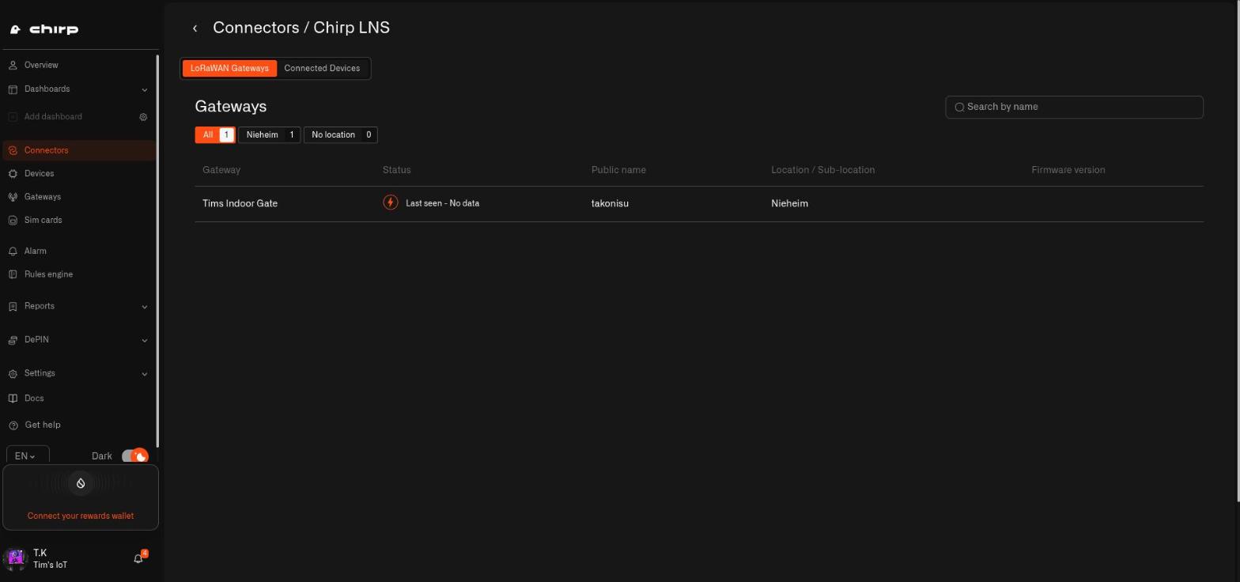The width and height of the screenshot is (1240, 582).
Task: Open Devices from the sidebar
Action: pyautogui.click(x=39, y=173)
